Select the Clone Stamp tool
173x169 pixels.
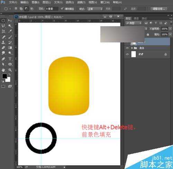[x=3, y=42]
